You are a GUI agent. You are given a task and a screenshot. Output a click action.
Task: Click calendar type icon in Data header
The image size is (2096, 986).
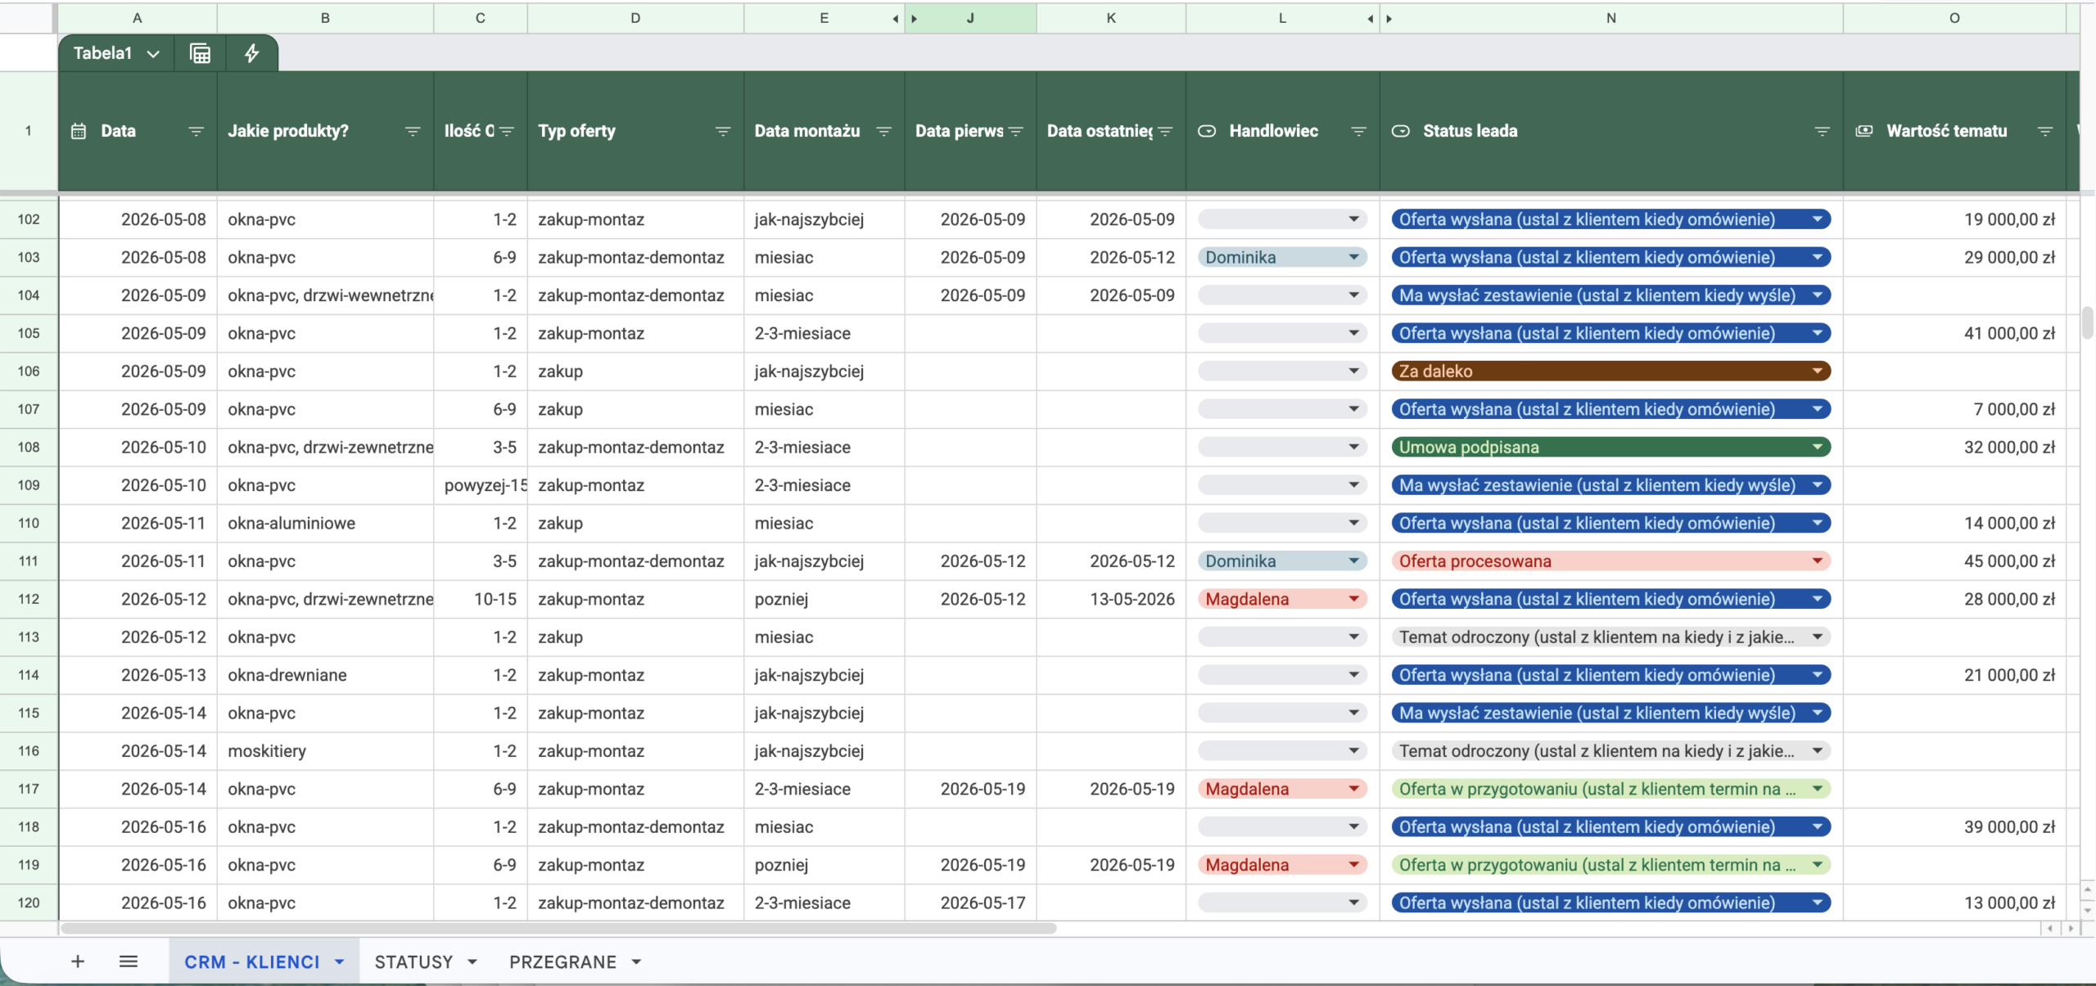[x=79, y=131]
